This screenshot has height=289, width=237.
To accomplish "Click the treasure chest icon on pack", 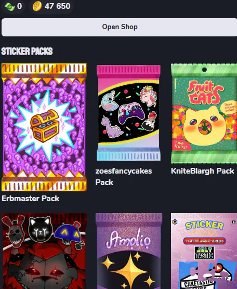I will click(x=45, y=126).
